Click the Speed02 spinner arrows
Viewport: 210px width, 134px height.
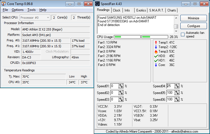[x=121, y=93]
